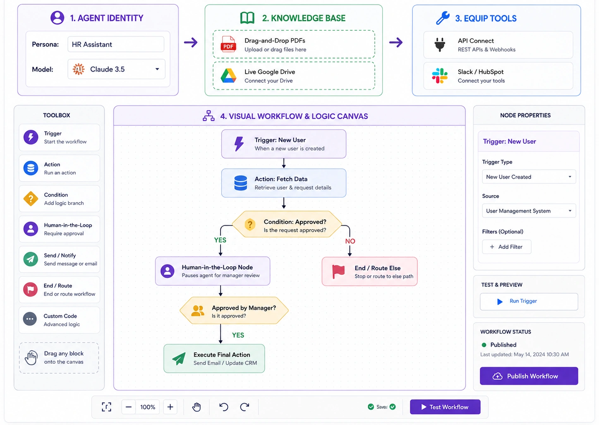Select the Send / Notify paper-plane icon in Toolbox
Screen dimensions: 599x425
click(31, 259)
